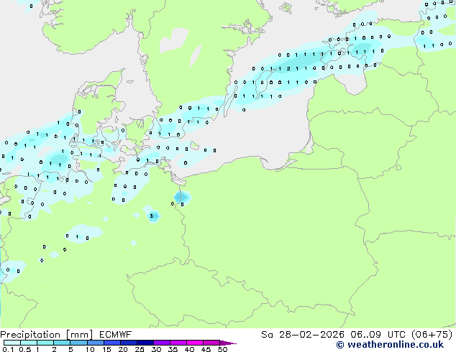Click the legend label "15"
Viewport: 456px width, 352px height.
(106, 349)
